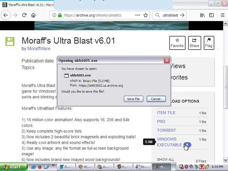Click the 5.0M size tooltip
Viewport: 228px width, 171px height.
pos(148,142)
